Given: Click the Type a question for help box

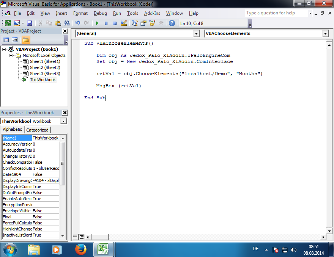Looking at the screenshot, I should (x=276, y=13).
